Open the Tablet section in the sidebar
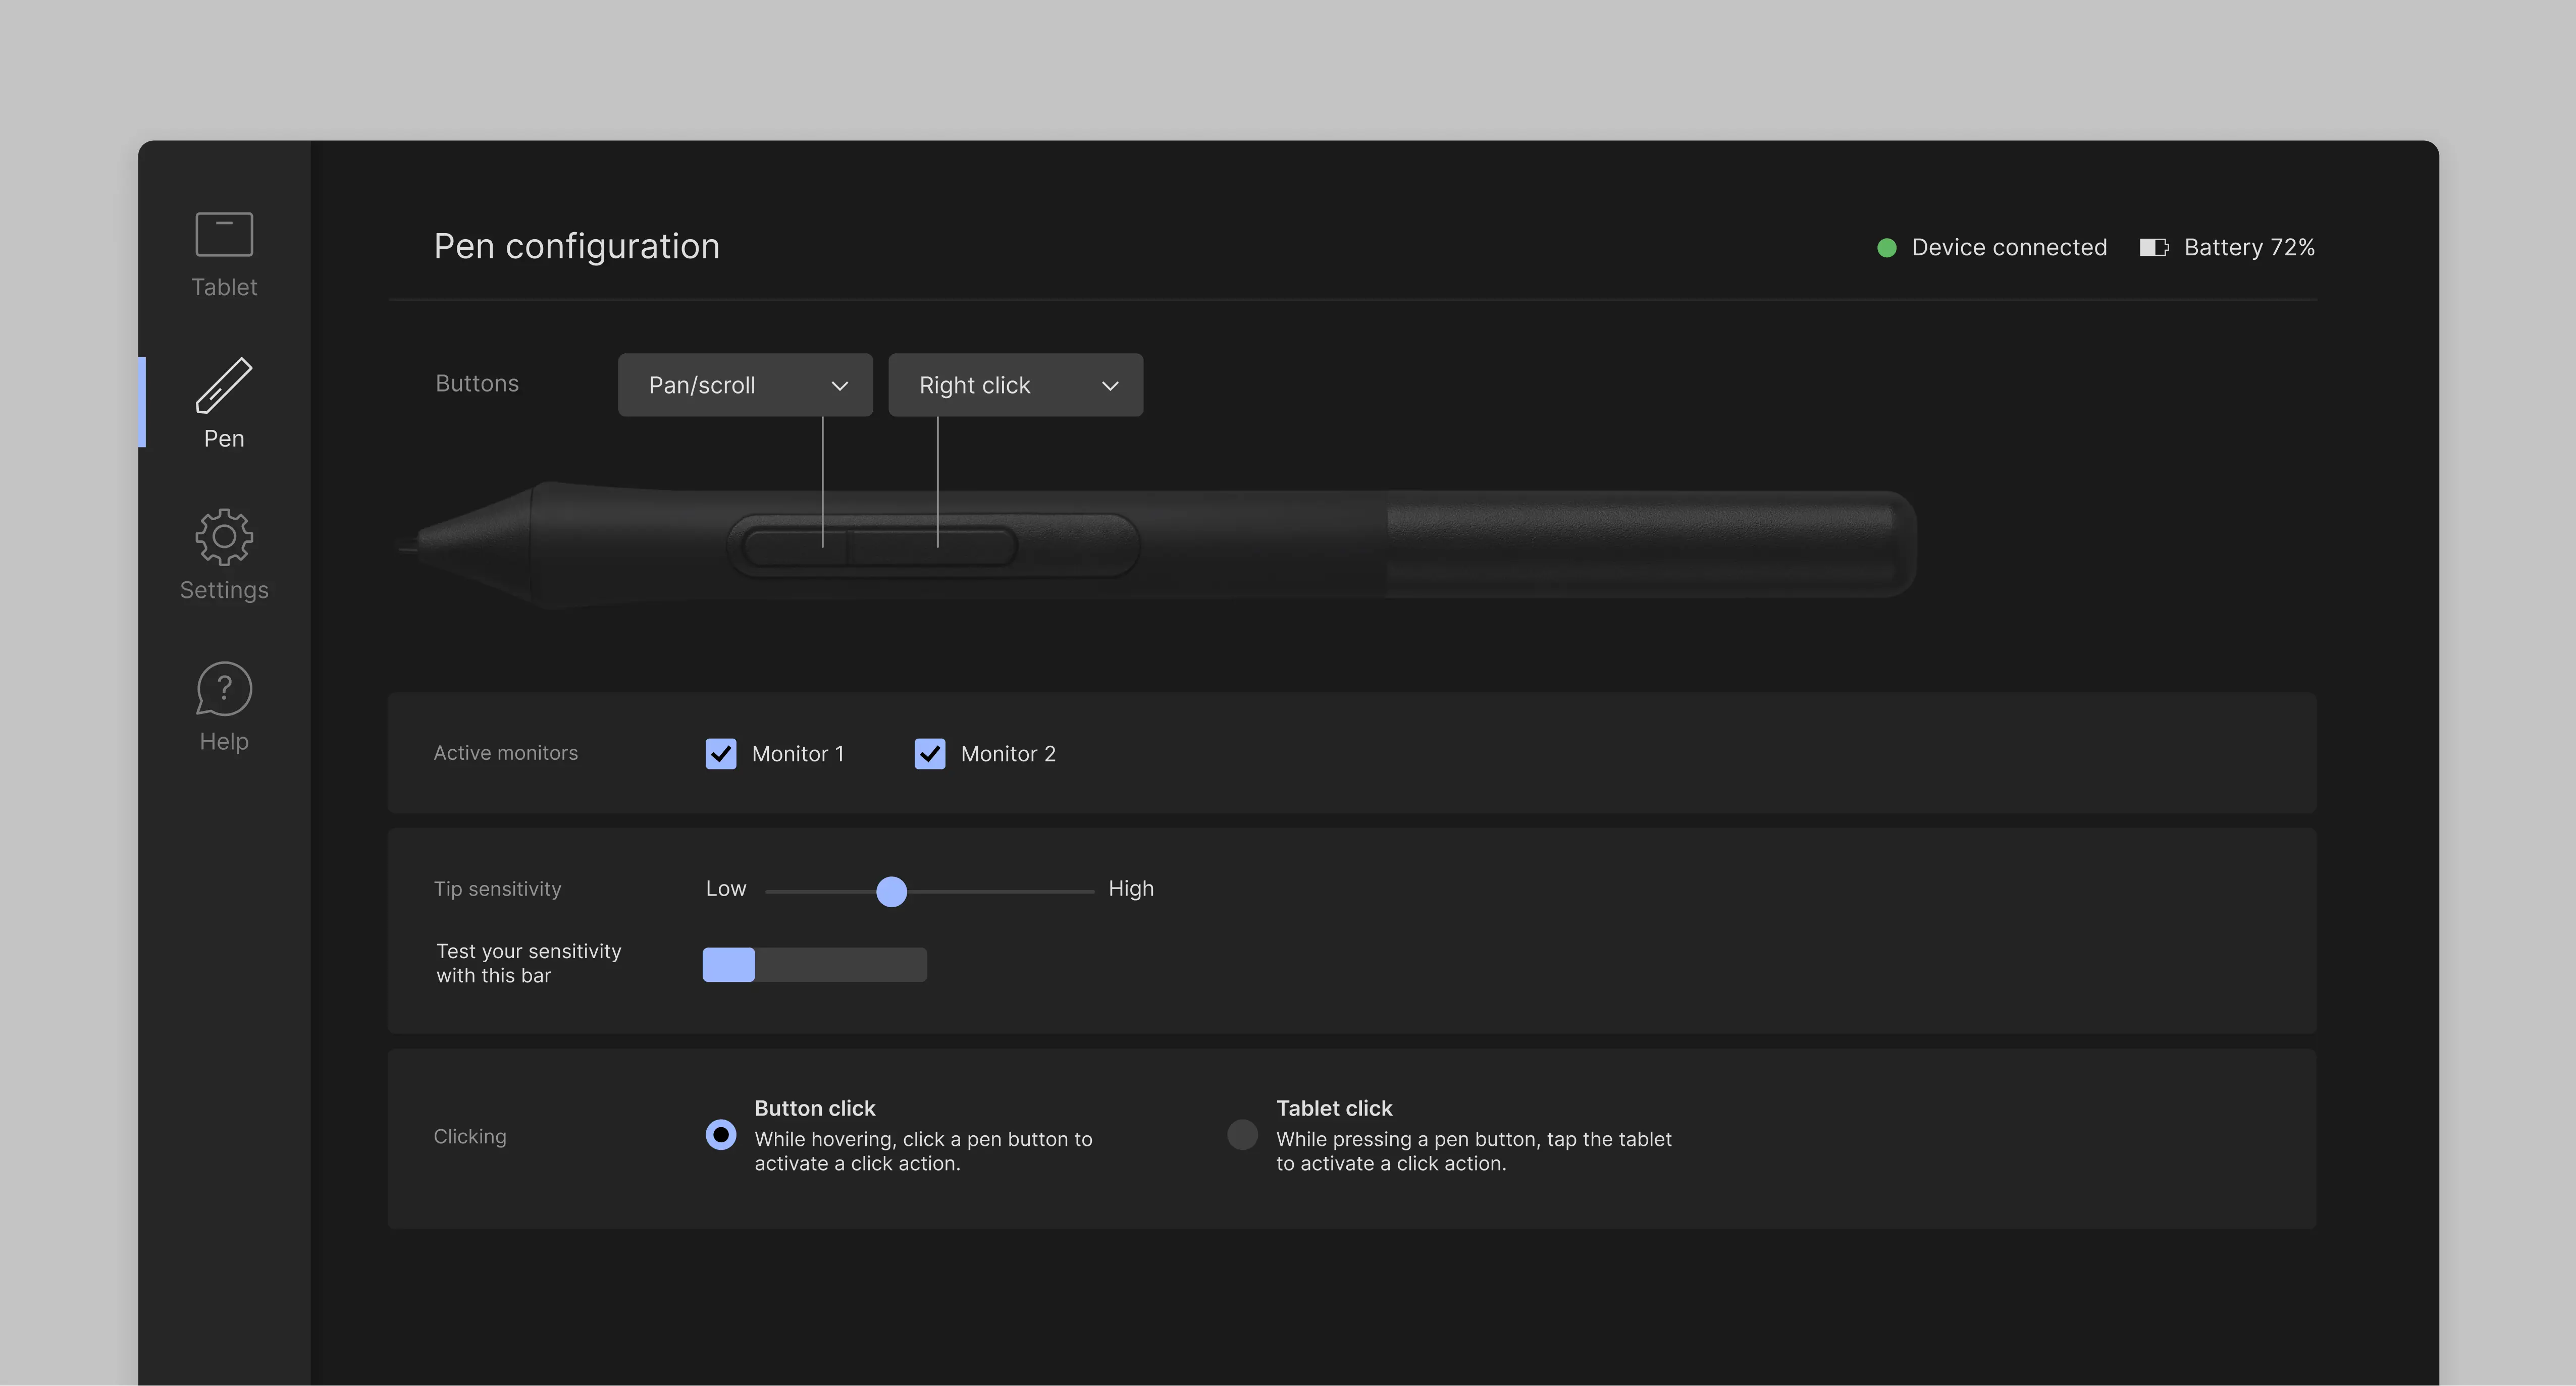The image size is (2576, 1386). coord(223,252)
